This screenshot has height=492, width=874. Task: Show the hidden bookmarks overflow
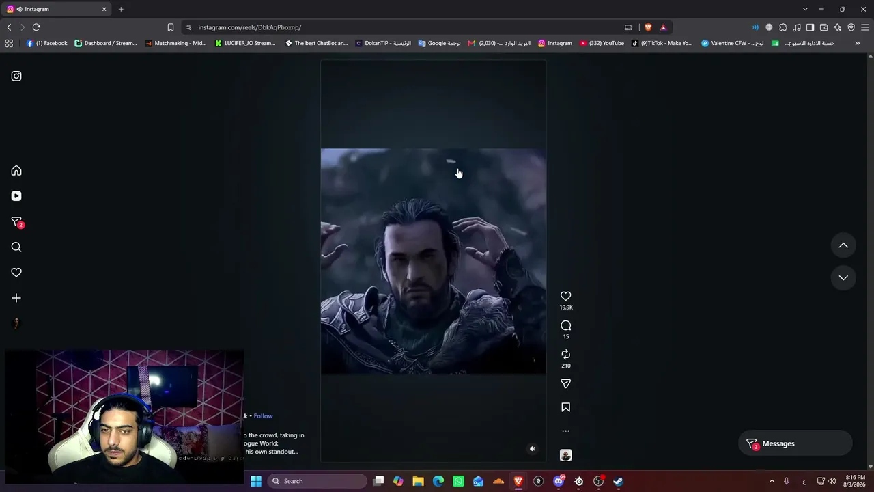click(858, 43)
